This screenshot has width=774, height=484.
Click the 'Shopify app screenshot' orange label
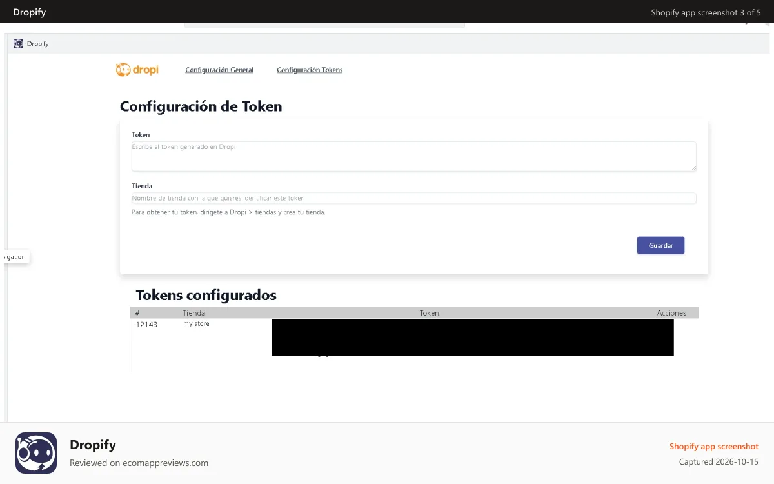[x=714, y=446]
